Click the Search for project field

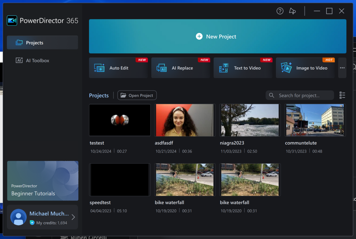300,95
